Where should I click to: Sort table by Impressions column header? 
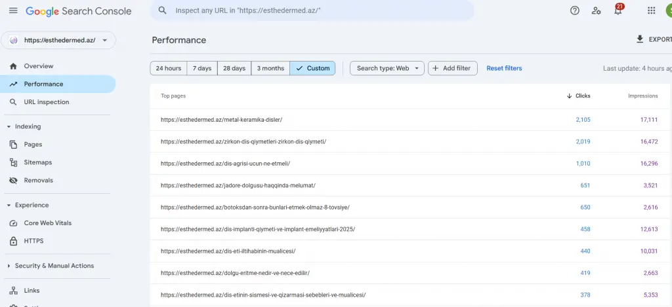point(643,96)
